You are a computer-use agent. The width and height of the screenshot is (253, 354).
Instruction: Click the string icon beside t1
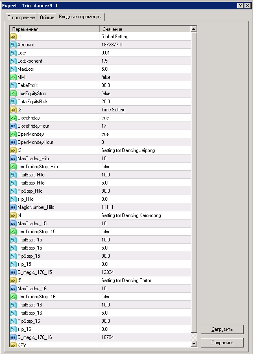(13, 37)
